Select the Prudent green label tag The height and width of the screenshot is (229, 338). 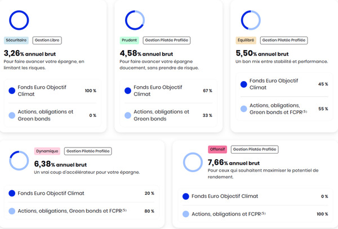[130, 41]
